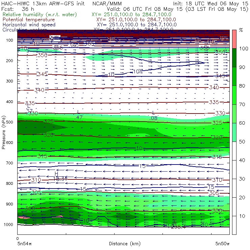This screenshot has height=250, width=250.
Task: Click the '%' unit label above the color bar
Action: click(241, 30)
